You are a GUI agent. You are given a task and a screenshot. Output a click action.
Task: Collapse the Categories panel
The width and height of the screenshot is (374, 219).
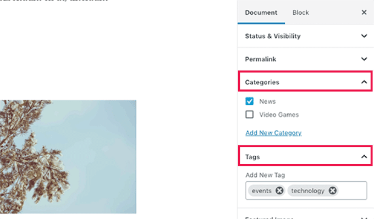(x=306, y=82)
